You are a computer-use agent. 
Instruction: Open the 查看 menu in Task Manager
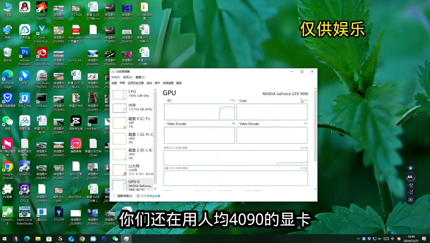coord(139,77)
